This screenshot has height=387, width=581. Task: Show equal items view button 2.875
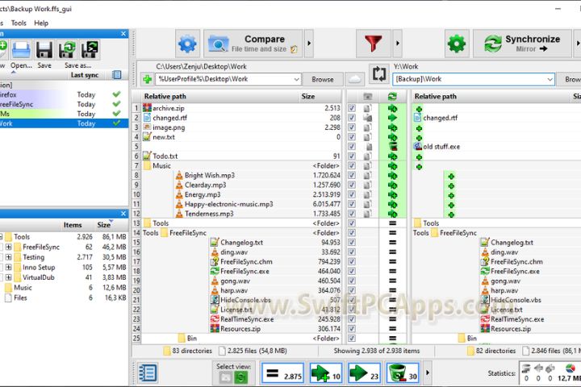pyautogui.click(x=282, y=373)
